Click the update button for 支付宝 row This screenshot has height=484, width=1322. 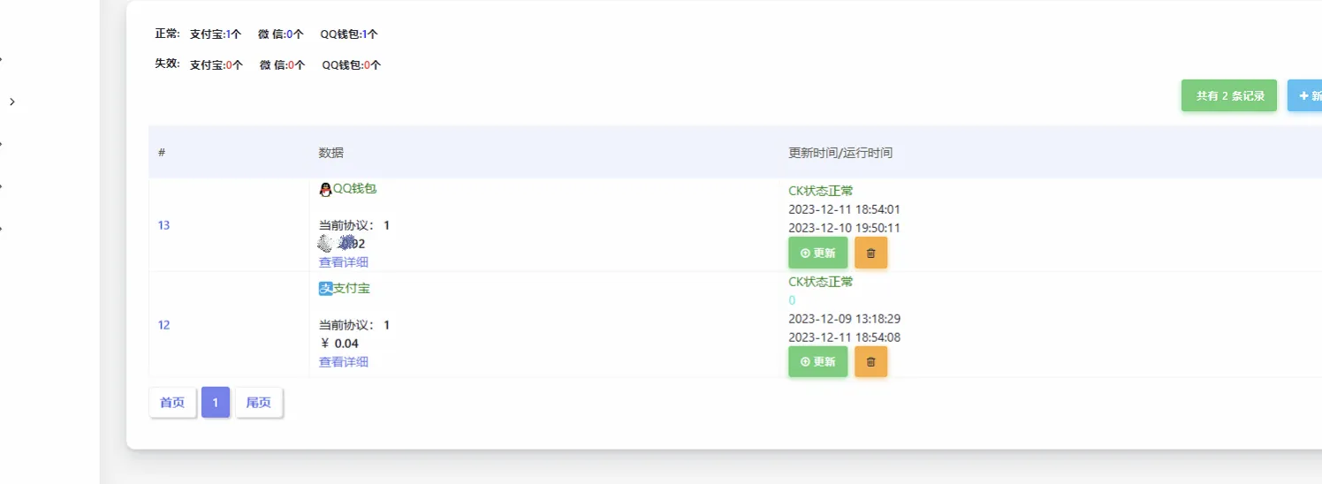click(817, 361)
